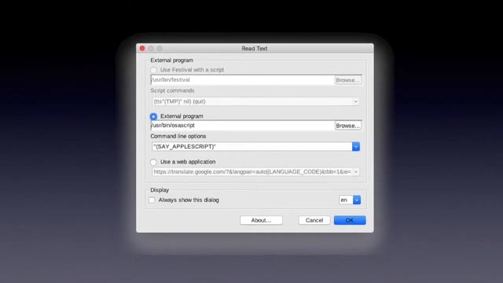Screen dimensions: 503x283
Task: Browse for the external program osascript
Action: pyautogui.click(x=348, y=126)
